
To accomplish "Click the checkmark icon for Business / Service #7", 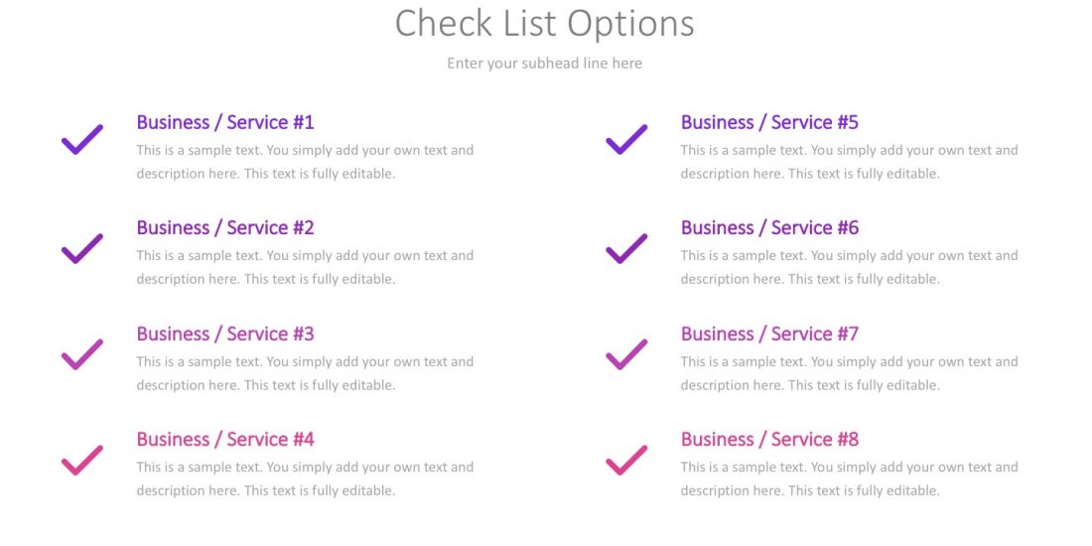I will [x=626, y=354].
